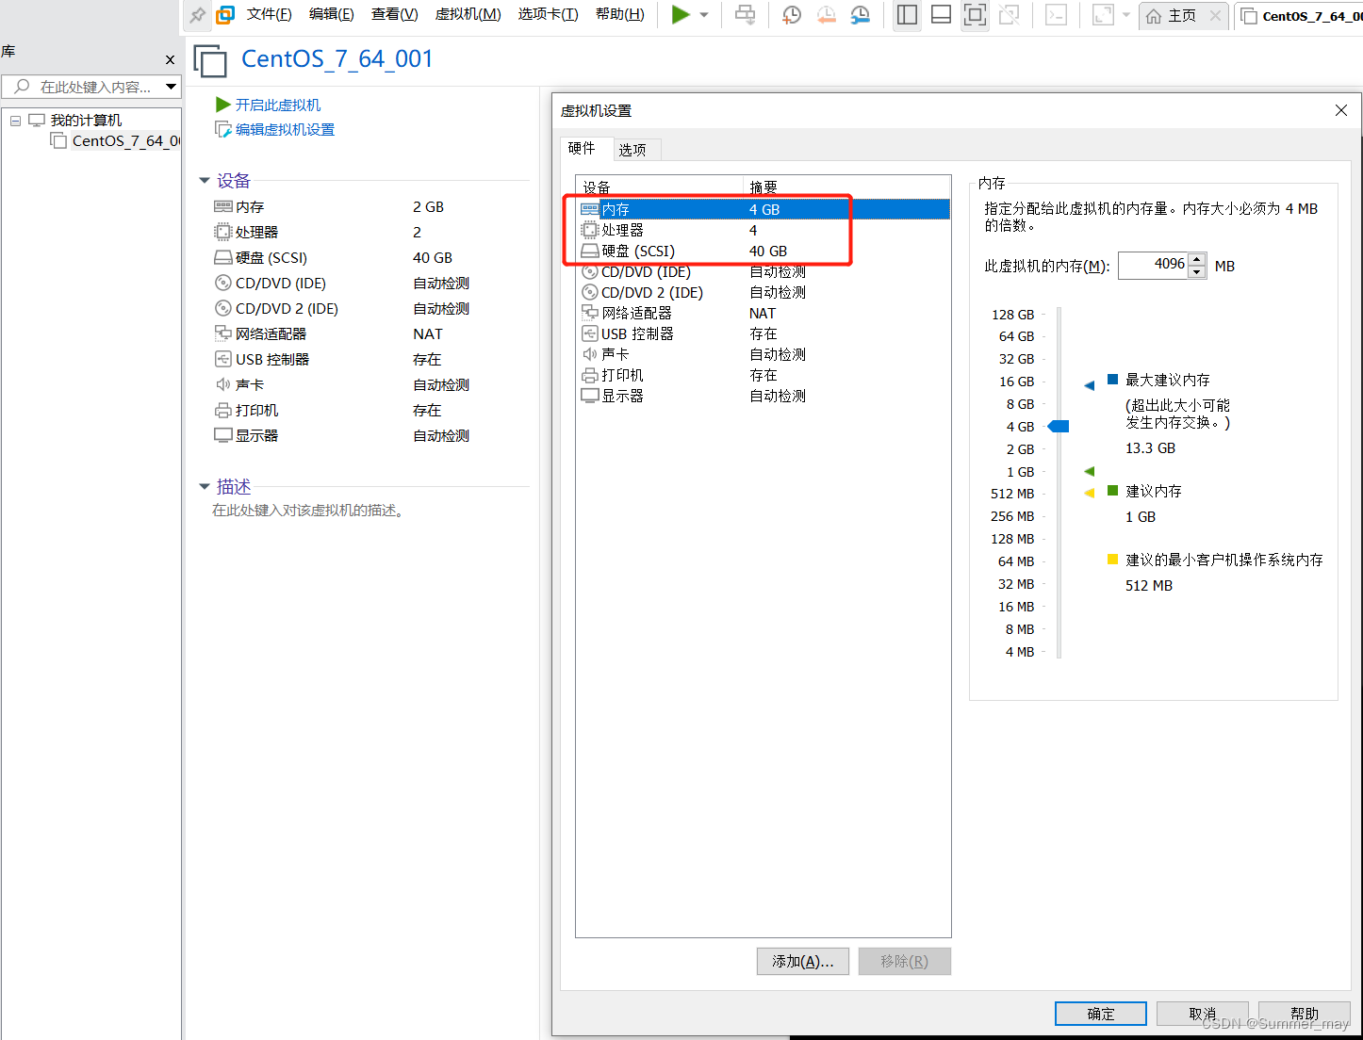This screenshot has height=1040, width=1363.
Task: Select the 硬盘 (SCSI) row in the dialog
Action: 764,251
